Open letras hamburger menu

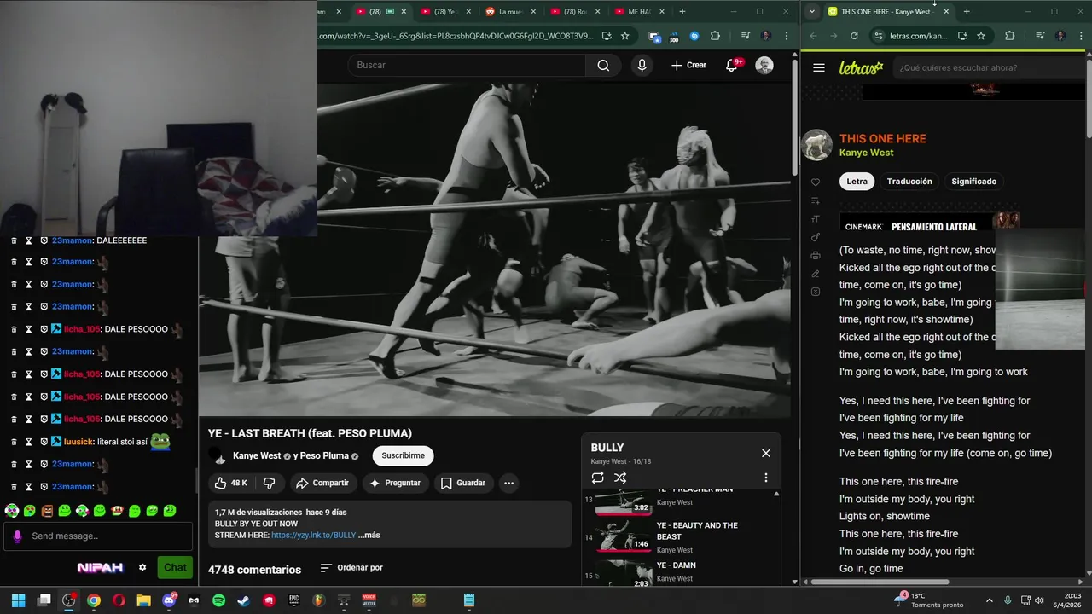(x=819, y=67)
